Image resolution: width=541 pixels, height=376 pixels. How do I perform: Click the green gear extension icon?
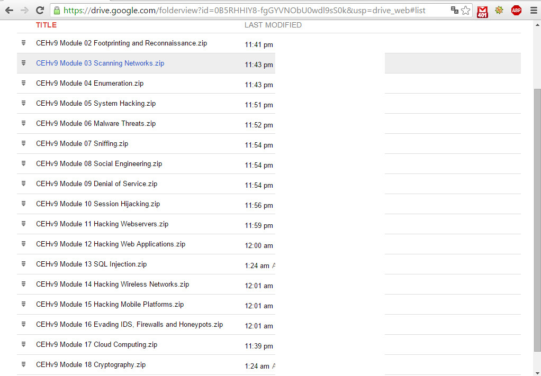click(x=499, y=11)
